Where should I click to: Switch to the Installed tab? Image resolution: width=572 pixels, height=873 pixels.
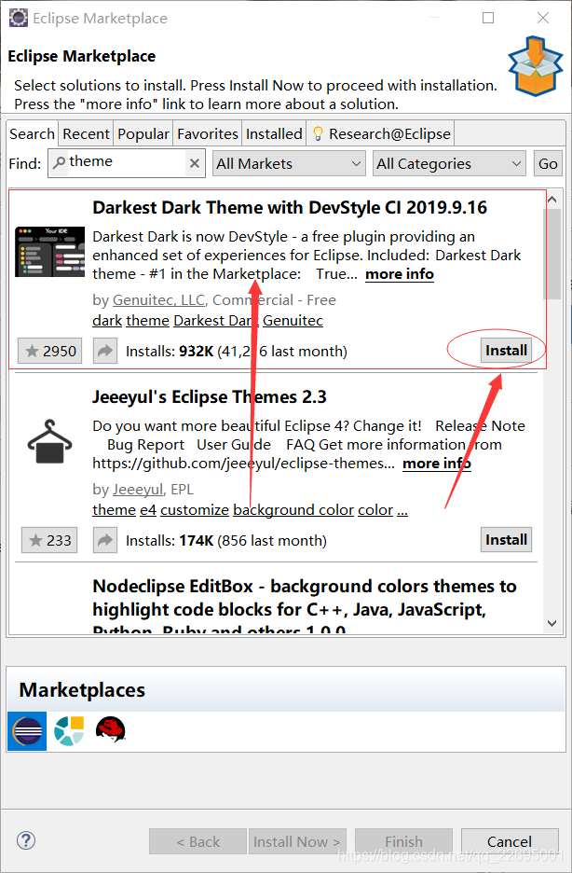coord(274,134)
